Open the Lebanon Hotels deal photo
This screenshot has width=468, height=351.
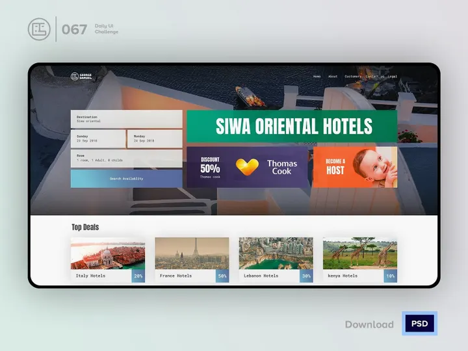click(276, 253)
